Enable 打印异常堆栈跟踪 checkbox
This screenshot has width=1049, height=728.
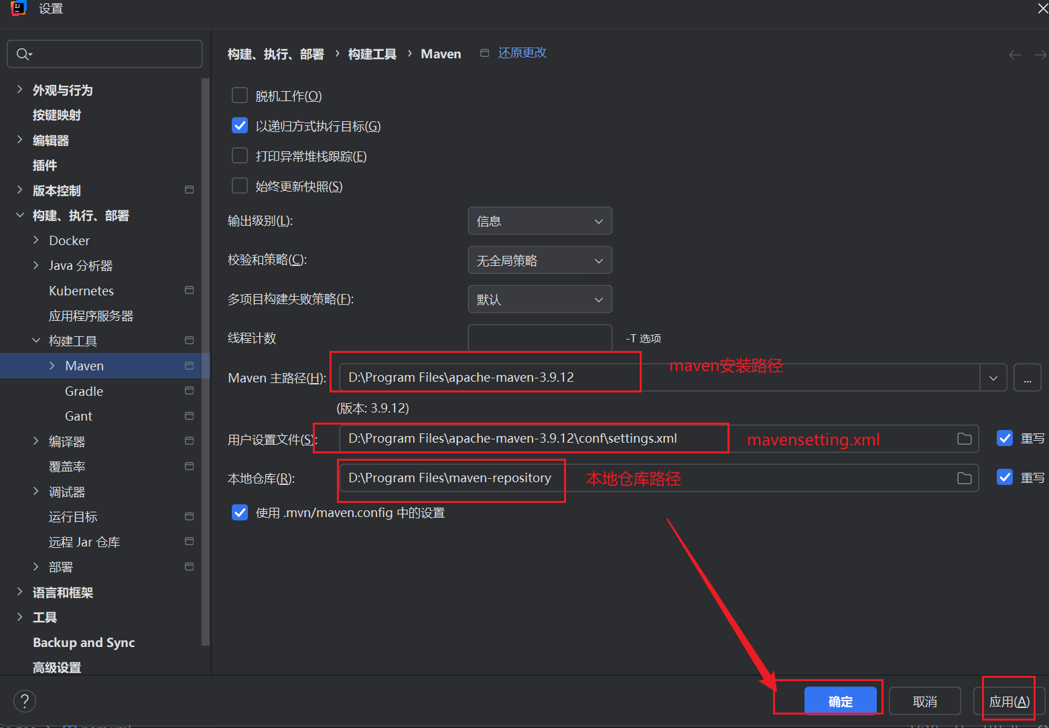[x=240, y=155]
